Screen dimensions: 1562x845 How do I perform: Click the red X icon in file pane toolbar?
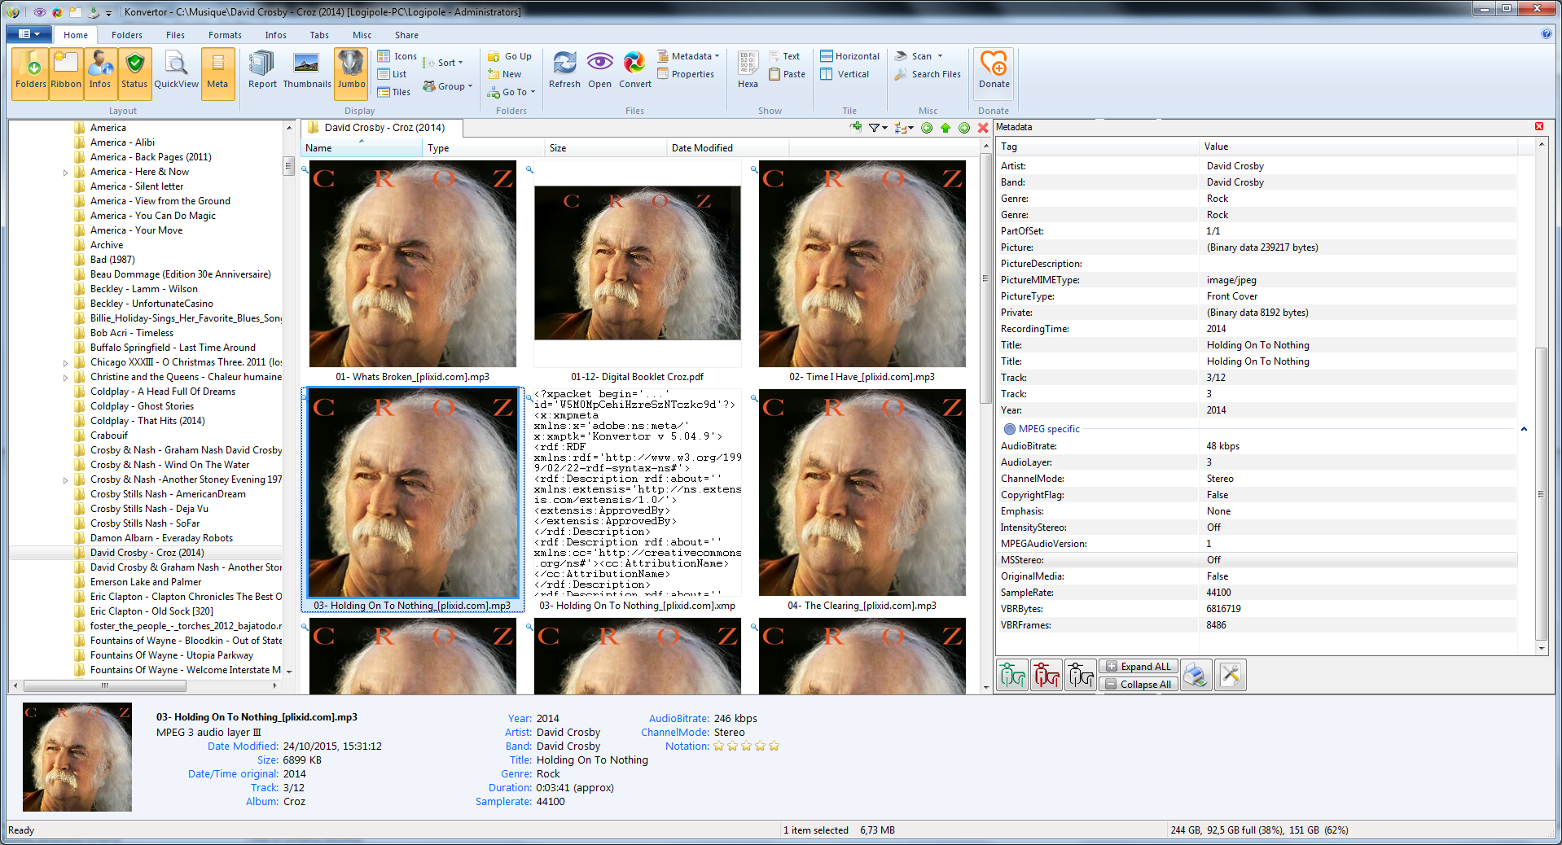(983, 128)
